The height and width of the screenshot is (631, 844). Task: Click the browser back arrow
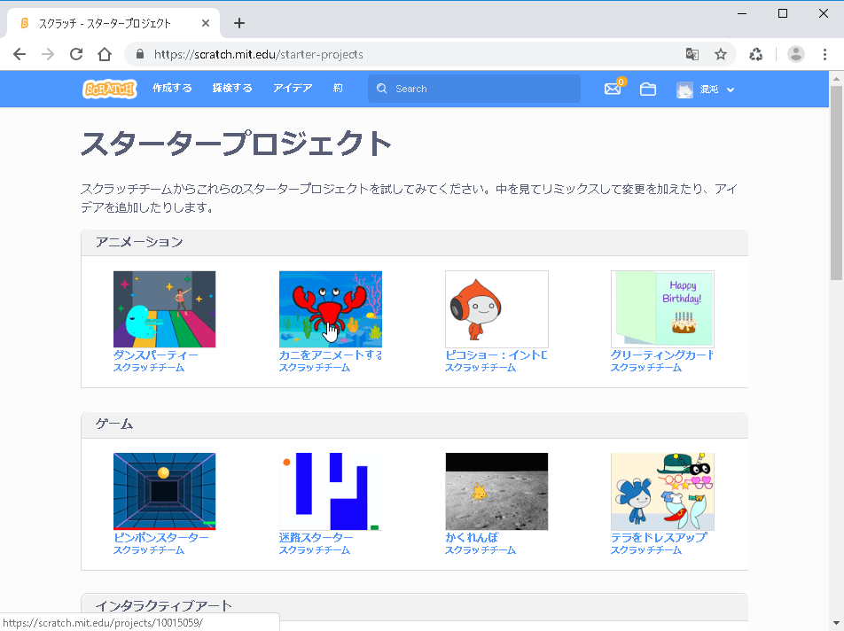point(20,54)
